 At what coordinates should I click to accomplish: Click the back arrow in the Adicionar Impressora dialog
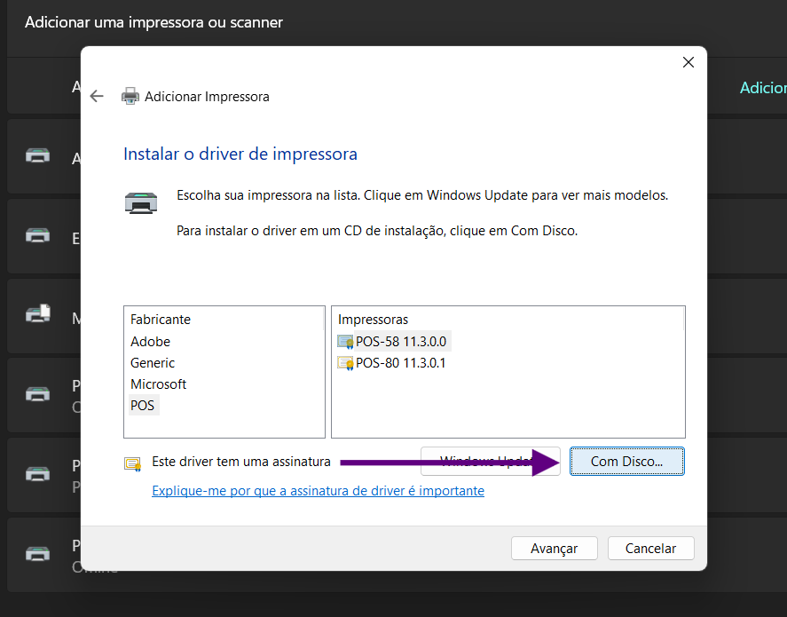pyautogui.click(x=98, y=96)
